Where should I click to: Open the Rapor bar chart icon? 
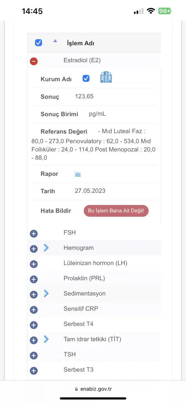[x=78, y=174]
